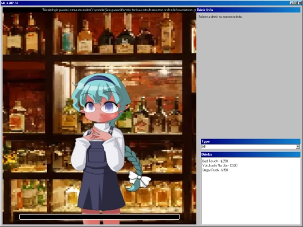This screenshot has height=227, width=303.
Task: Click the 'Select a drink to see more info.' text
Action: [221, 17]
